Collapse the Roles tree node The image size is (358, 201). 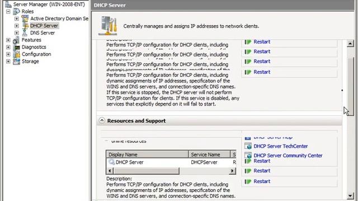tap(8, 11)
